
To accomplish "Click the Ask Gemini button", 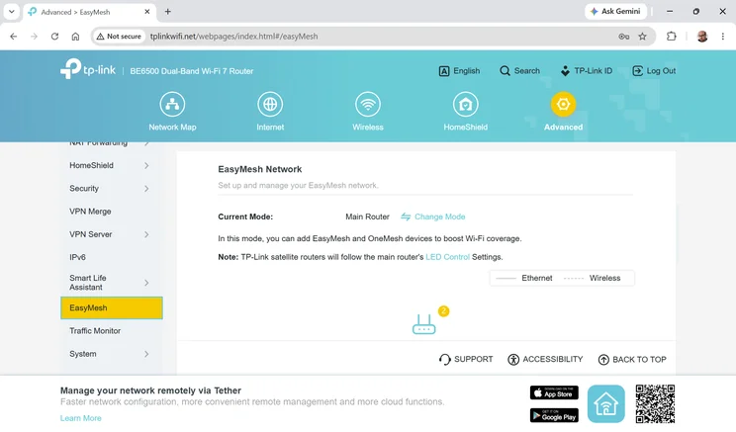I will pyautogui.click(x=615, y=11).
